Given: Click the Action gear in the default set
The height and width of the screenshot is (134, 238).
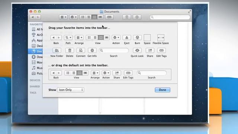Looking at the screenshot, I should [x=106, y=73].
